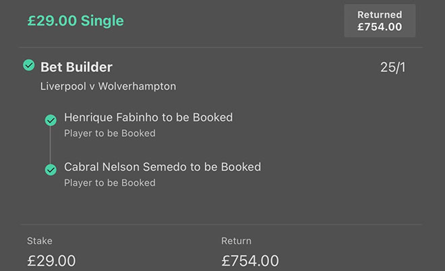Select the £29.00 Single heading

point(76,20)
